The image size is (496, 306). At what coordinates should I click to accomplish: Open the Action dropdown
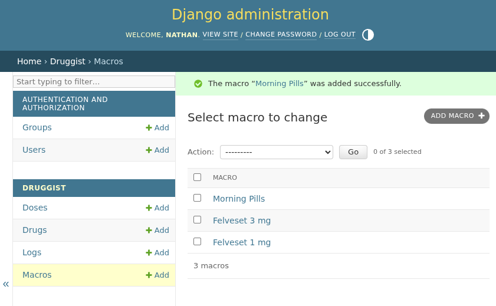(277, 152)
